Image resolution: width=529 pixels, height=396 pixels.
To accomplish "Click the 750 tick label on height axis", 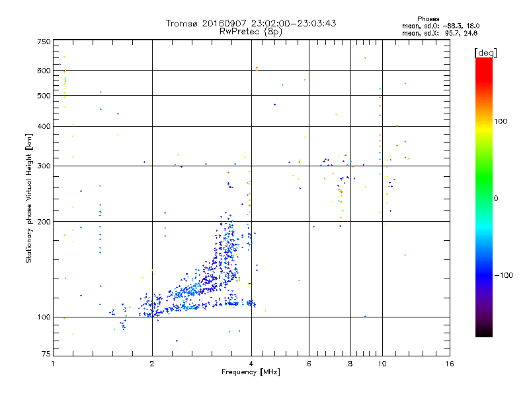I will [44, 42].
